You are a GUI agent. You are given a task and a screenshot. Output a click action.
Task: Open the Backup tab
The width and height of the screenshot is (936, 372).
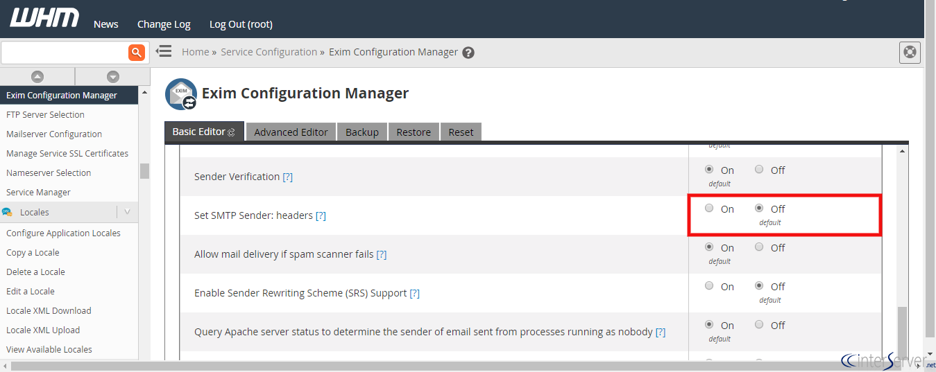pos(361,132)
